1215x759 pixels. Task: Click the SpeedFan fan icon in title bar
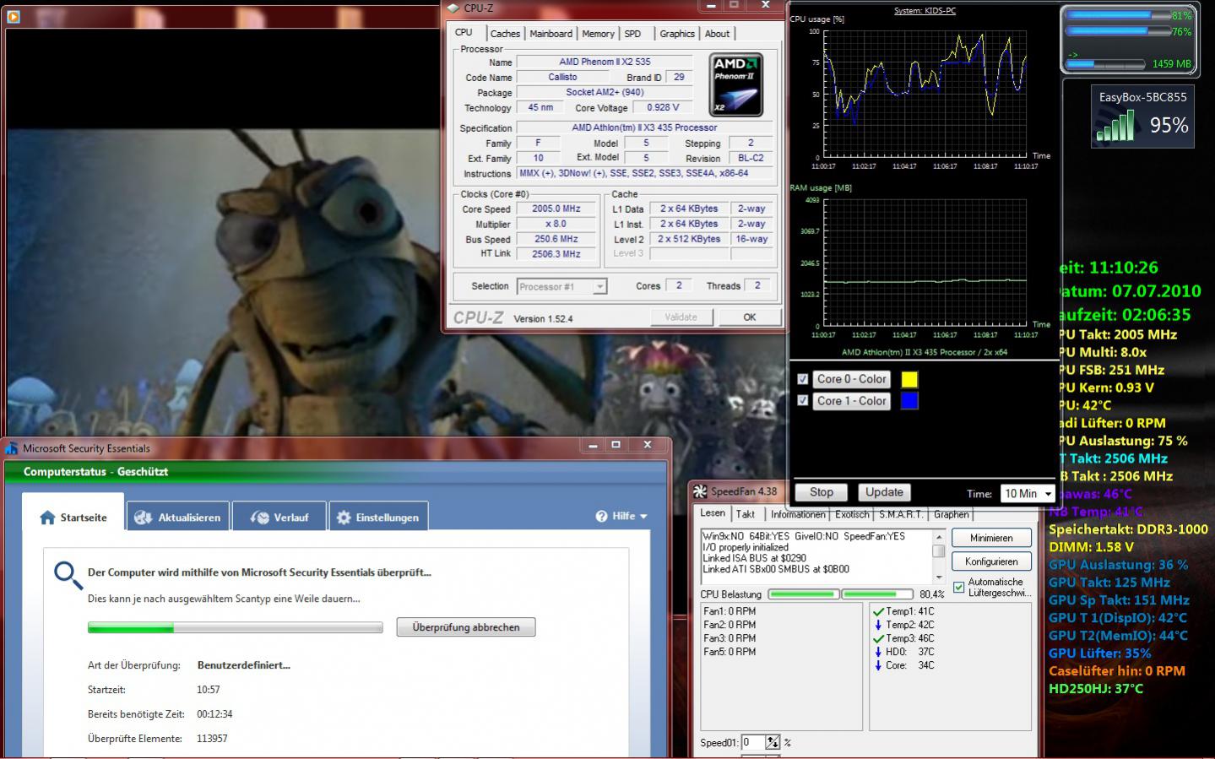700,491
